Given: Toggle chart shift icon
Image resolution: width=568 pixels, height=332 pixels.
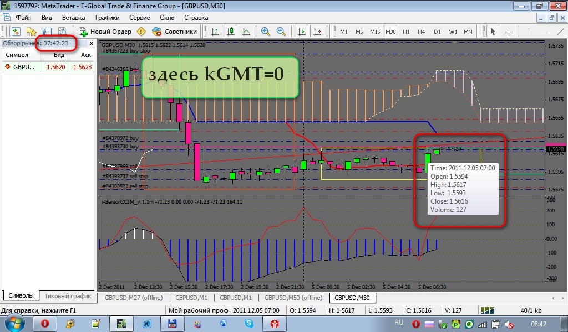Looking at the screenshot, I should point(317,32).
